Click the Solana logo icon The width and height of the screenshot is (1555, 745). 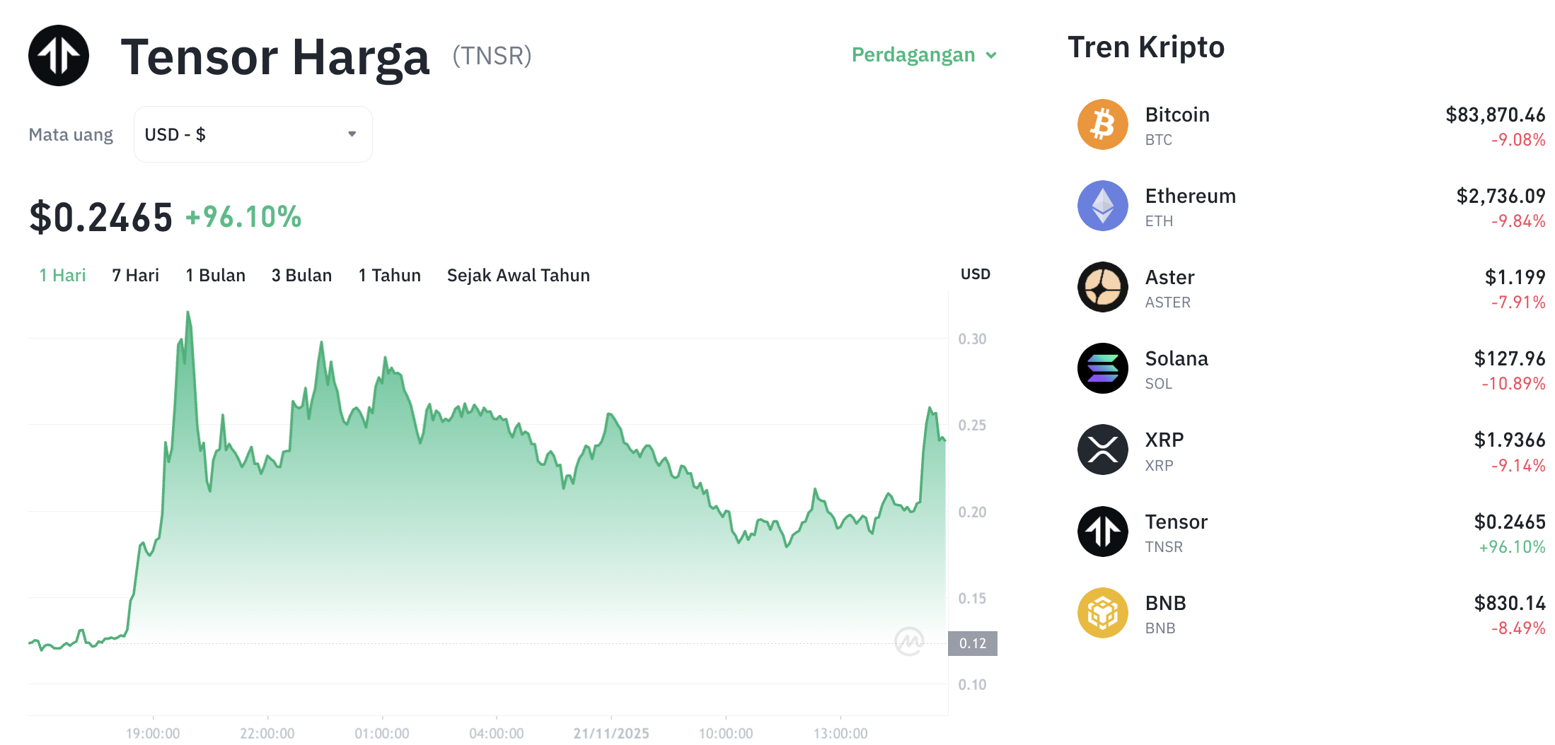(x=1102, y=368)
